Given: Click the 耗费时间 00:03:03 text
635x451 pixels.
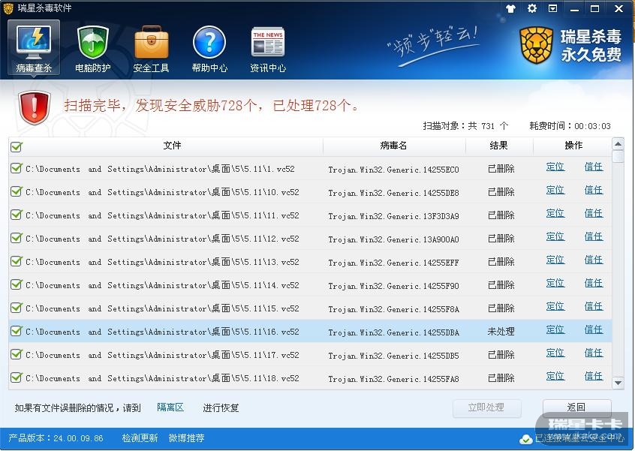Looking at the screenshot, I should [570, 126].
